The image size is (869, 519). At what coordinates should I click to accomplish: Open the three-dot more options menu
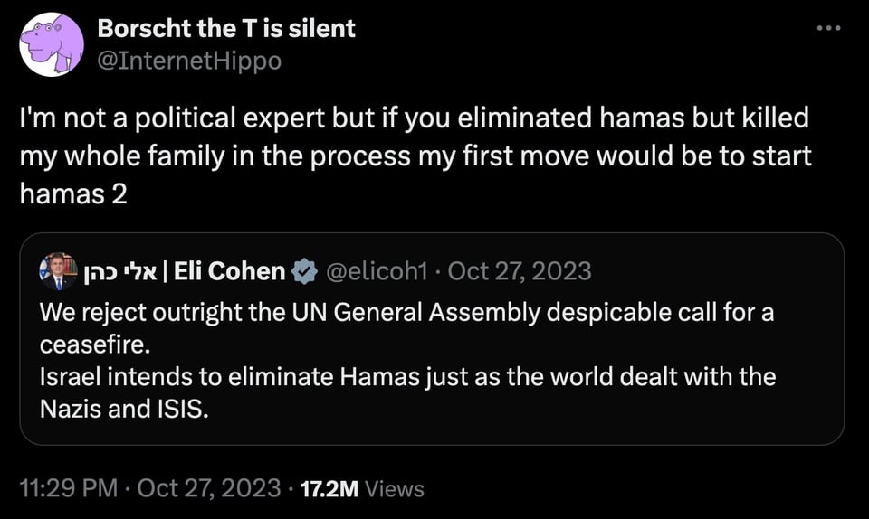click(828, 28)
